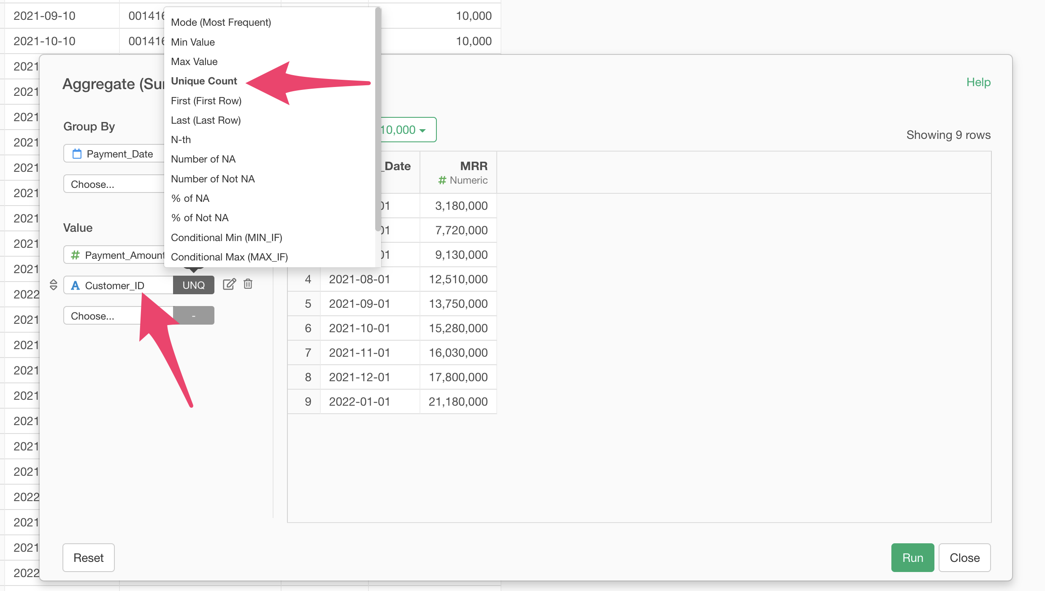Click the hash icon on Payment_Amount
Image resolution: width=1045 pixels, height=591 pixels.
click(x=75, y=255)
